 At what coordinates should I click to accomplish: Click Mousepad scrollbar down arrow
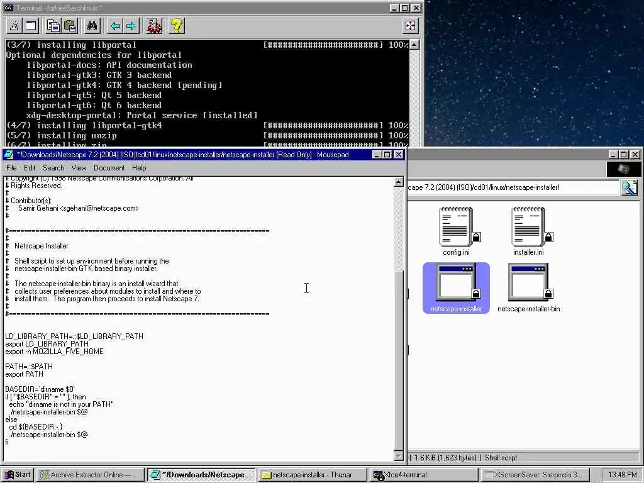click(x=398, y=455)
